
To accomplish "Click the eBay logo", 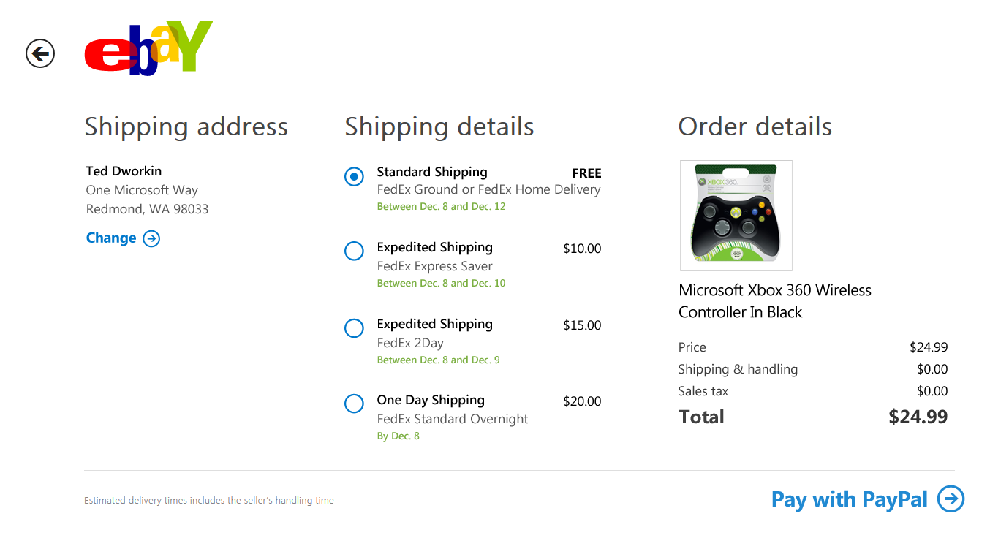I will click(x=148, y=48).
